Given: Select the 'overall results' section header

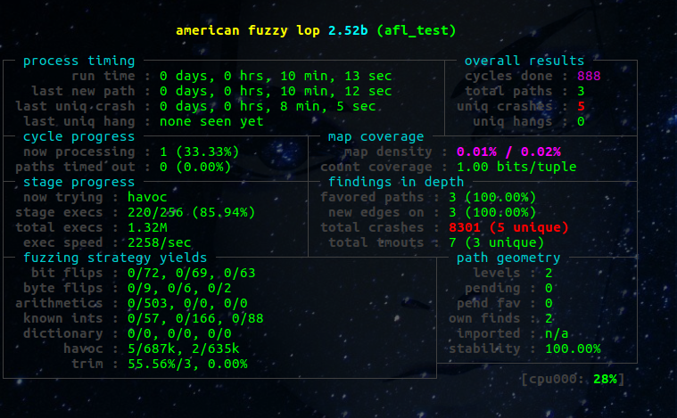Looking at the screenshot, I should [x=524, y=61].
